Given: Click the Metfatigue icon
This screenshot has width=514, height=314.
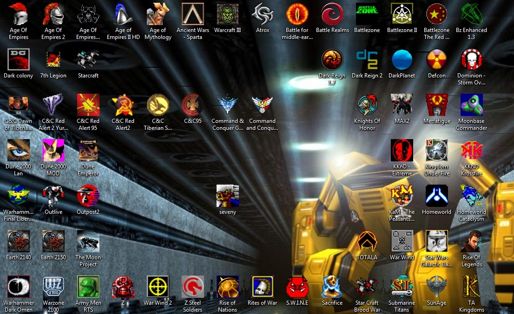Looking at the screenshot, I should [x=437, y=105].
